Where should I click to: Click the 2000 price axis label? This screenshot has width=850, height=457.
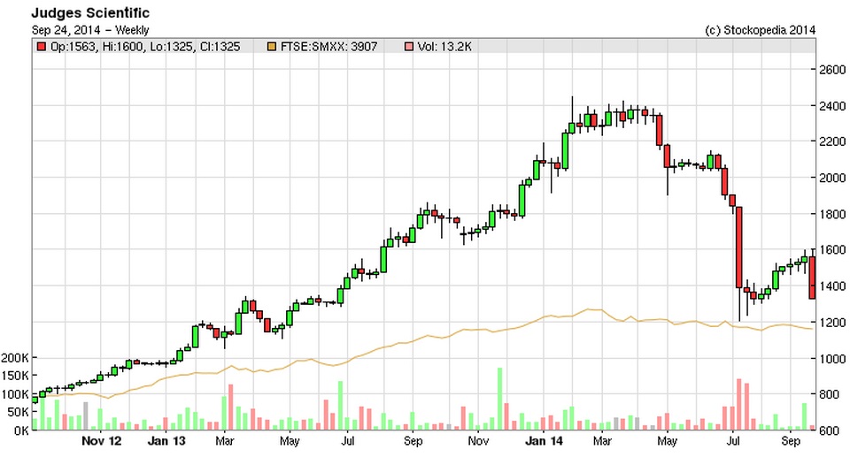click(832, 178)
